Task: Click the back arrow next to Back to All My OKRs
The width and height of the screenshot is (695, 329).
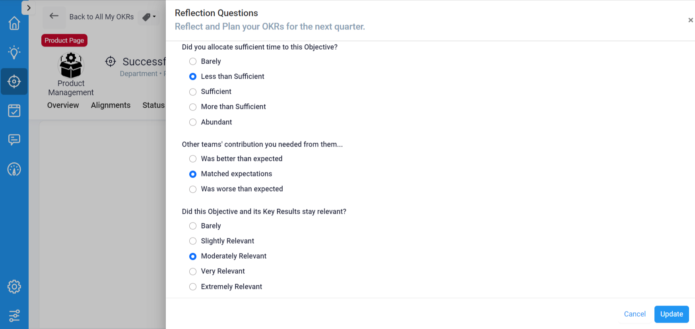Action: [54, 16]
